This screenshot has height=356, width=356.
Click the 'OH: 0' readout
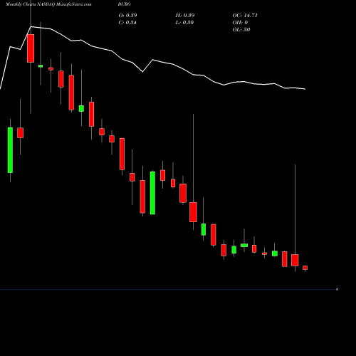(240, 22)
